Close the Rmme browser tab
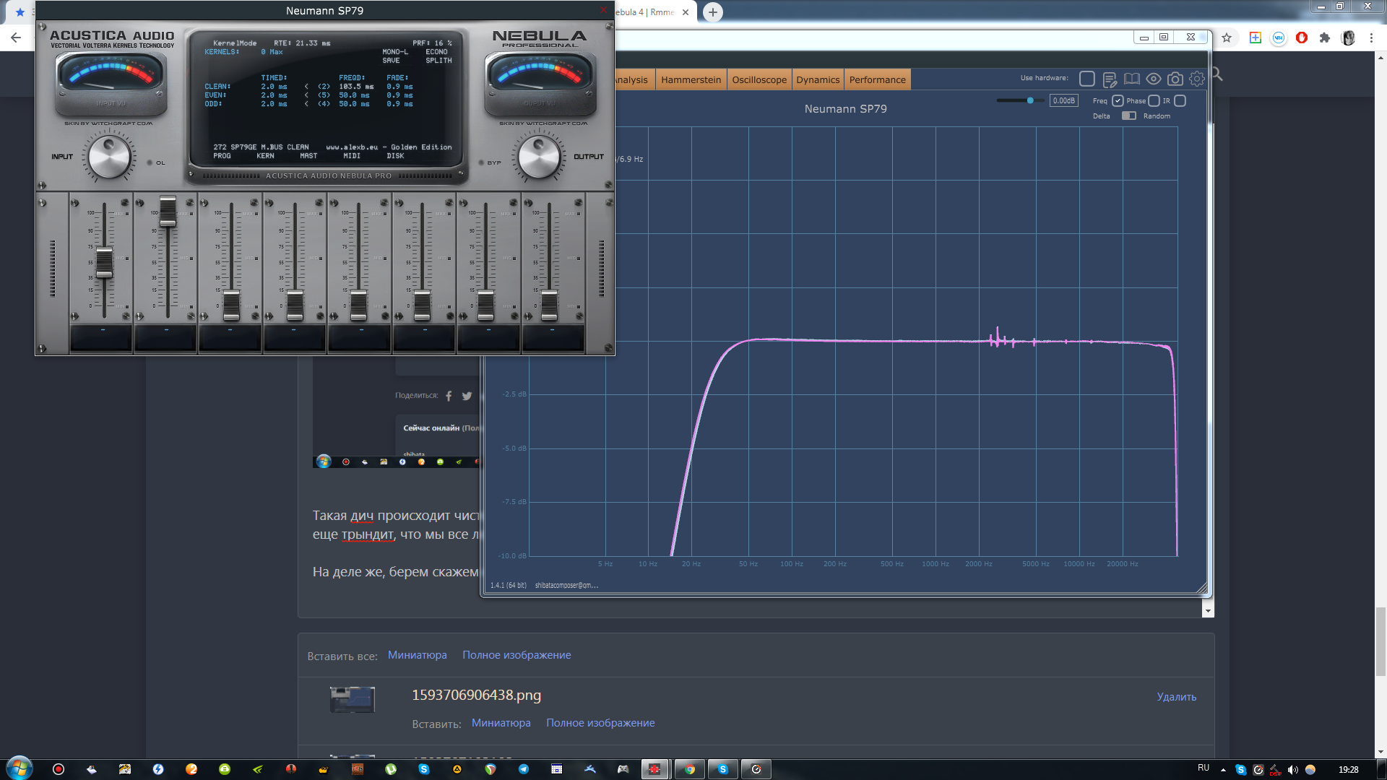The image size is (1387, 780). click(686, 12)
